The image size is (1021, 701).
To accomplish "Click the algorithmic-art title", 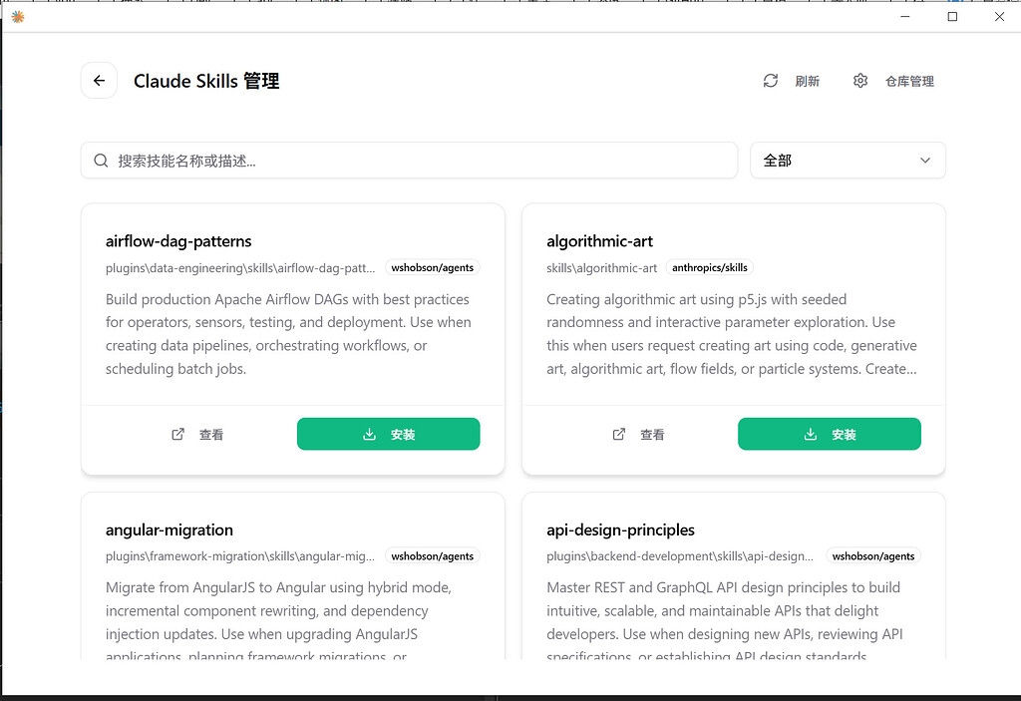I will click(x=599, y=241).
